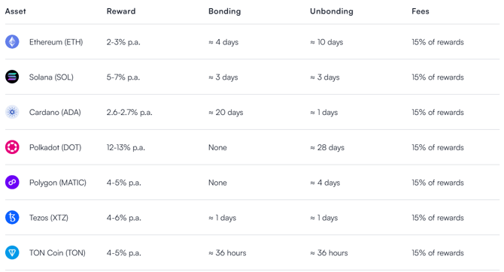Click the Cardano 20 days bonding value
This screenshot has height=272, width=504.
(226, 113)
